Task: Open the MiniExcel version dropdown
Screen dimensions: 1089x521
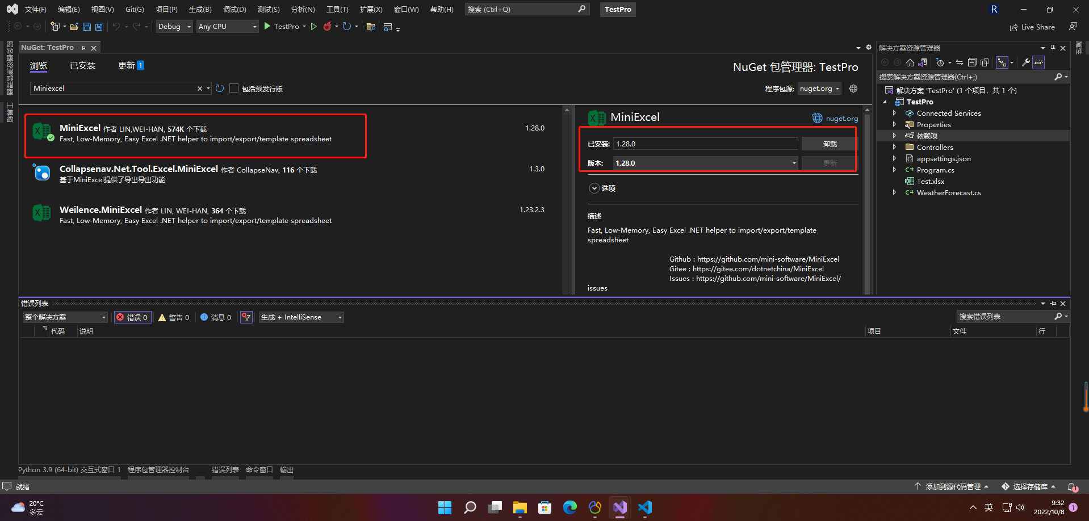Action: pyautogui.click(x=794, y=163)
